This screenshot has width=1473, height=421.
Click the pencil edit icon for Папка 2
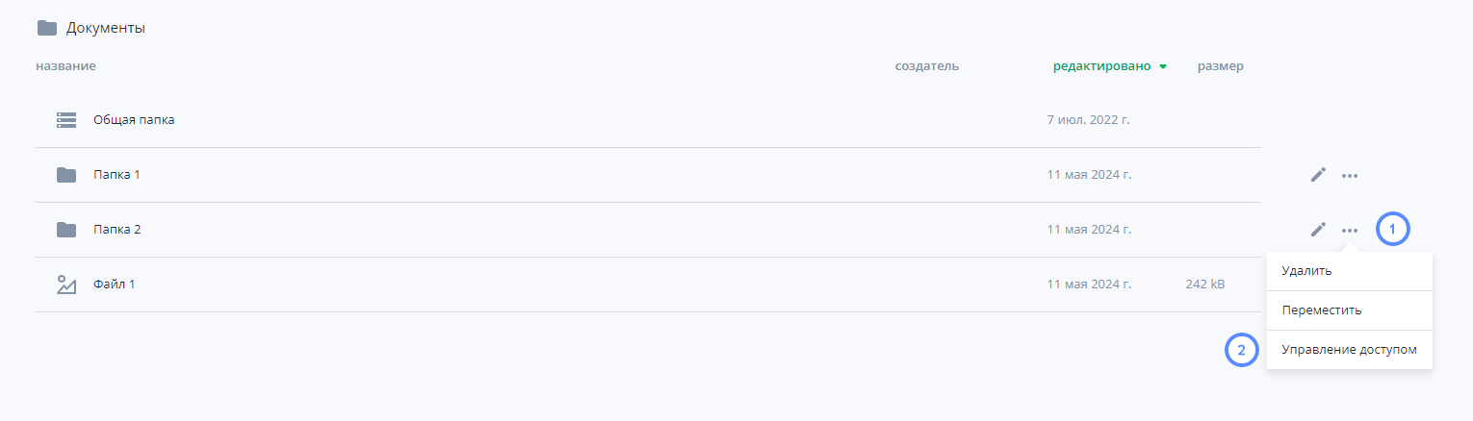1318,230
